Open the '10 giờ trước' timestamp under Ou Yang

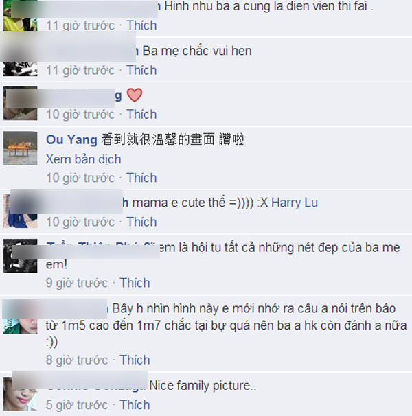tap(80, 178)
